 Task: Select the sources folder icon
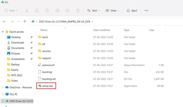pyautogui.click(x=40, y=51)
